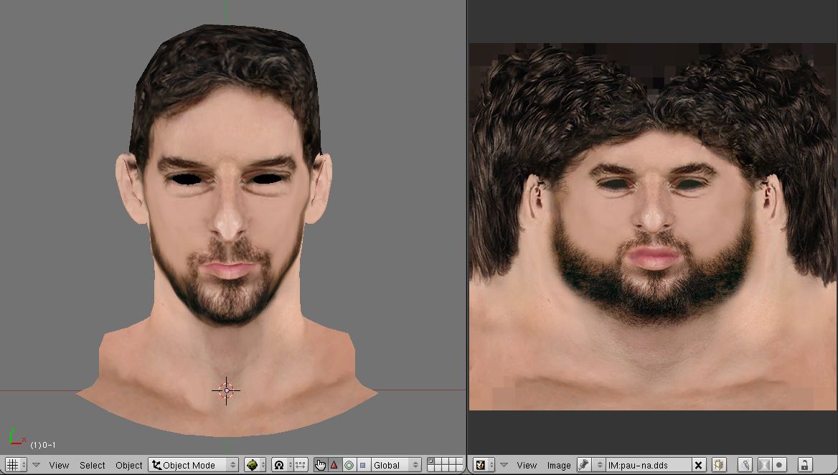Collapse the 3D view header menus triangle
Screen dimensions: 838x475
point(36,465)
